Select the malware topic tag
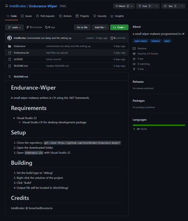 [x=155, y=41]
